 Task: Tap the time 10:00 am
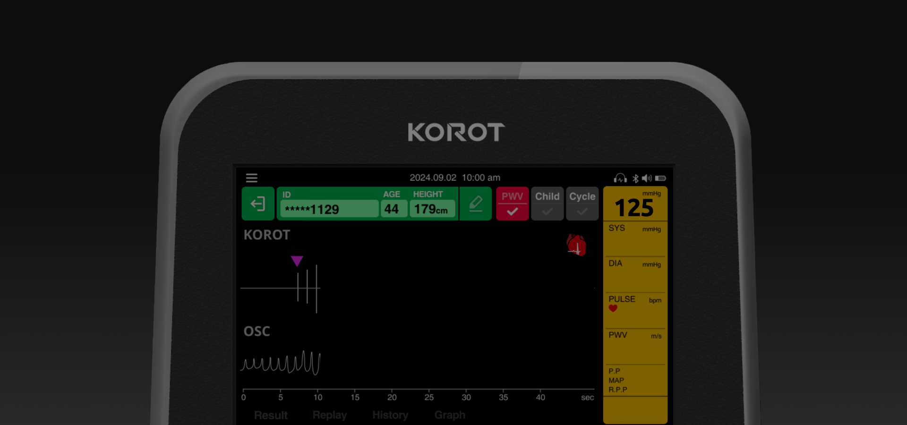(481, 178)
